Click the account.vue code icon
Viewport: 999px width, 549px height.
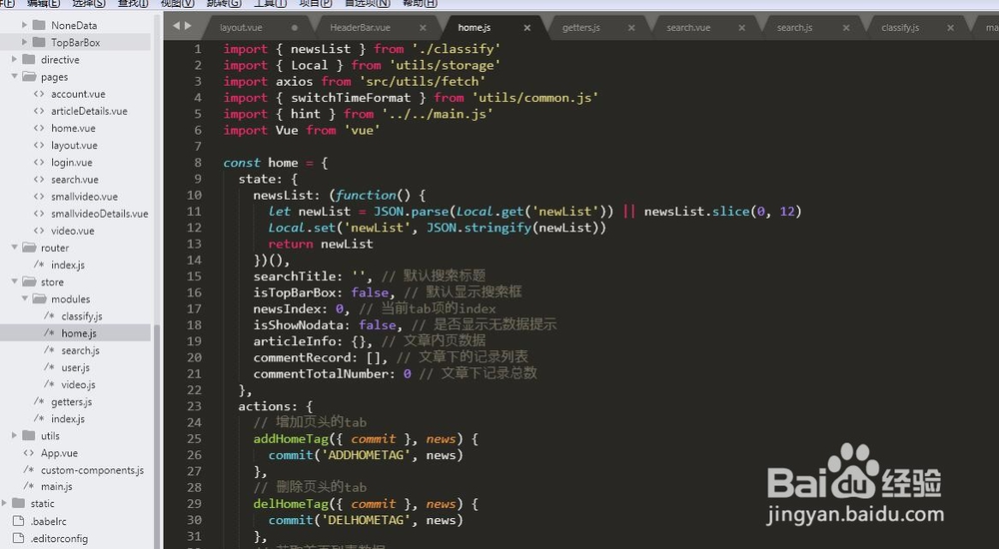(x=39, y=94)
